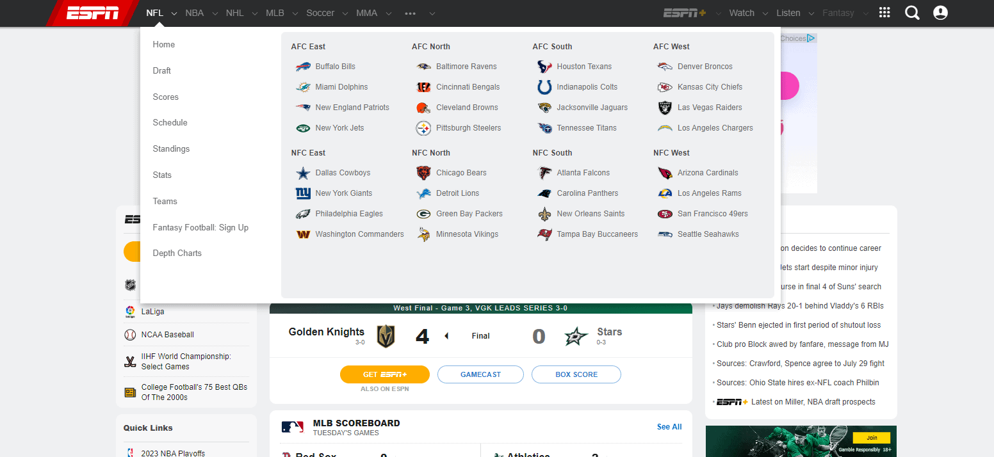
Task: Open College Football's 75 Best QBs link
Action: tap(194, 392)
